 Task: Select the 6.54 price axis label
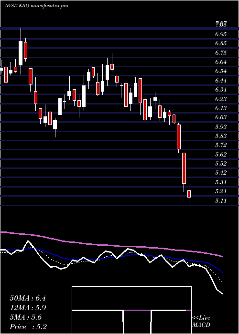(x=221, y=71)
